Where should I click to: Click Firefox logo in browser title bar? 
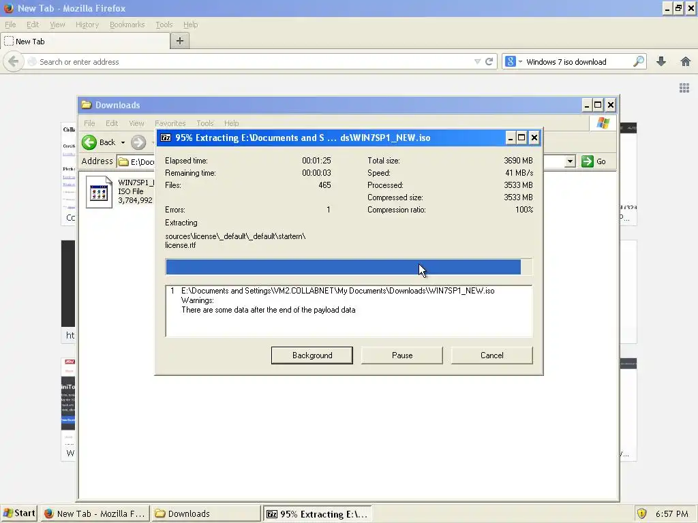click(8, 8)
